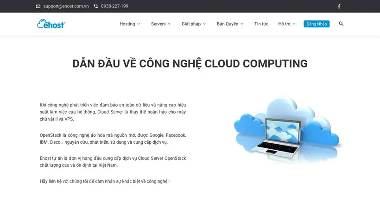
Task: Click the Đăng Nhập login button
Action: [x=317, y=24]
